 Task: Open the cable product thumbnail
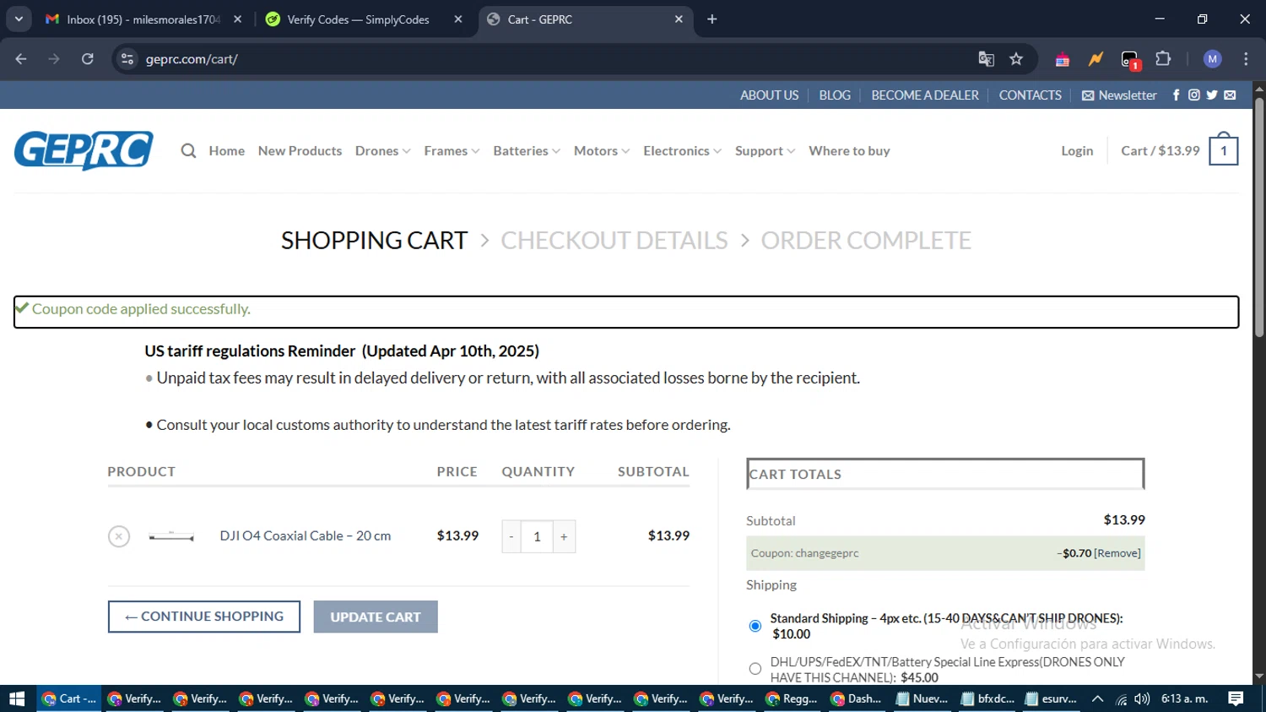[x=171, y=536]
